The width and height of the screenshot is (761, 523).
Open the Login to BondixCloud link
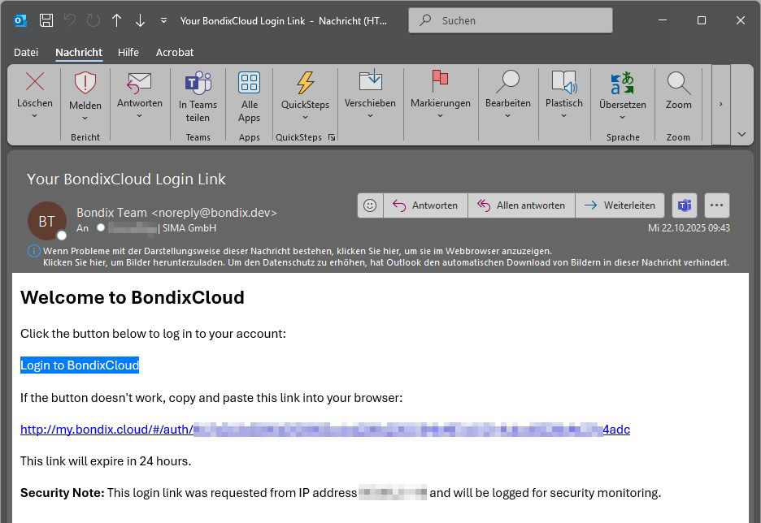tap(80, 365)
